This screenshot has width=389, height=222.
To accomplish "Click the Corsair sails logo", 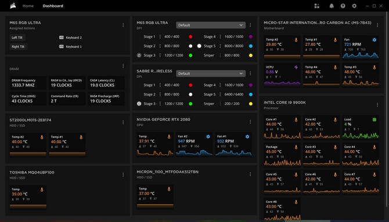I will [x=13, y=6].
